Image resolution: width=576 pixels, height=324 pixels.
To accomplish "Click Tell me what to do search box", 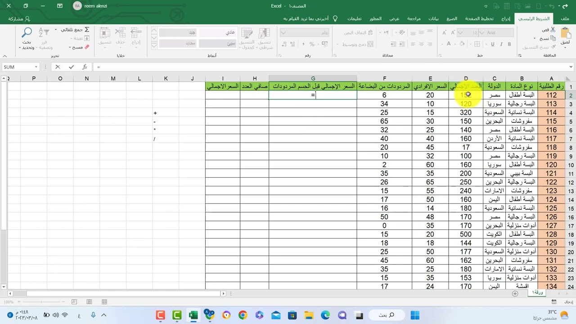I will [311, 18].
